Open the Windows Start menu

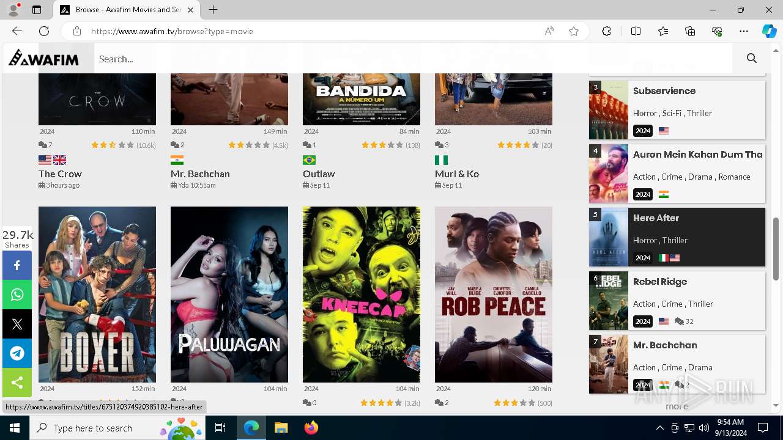pos(15,428)
